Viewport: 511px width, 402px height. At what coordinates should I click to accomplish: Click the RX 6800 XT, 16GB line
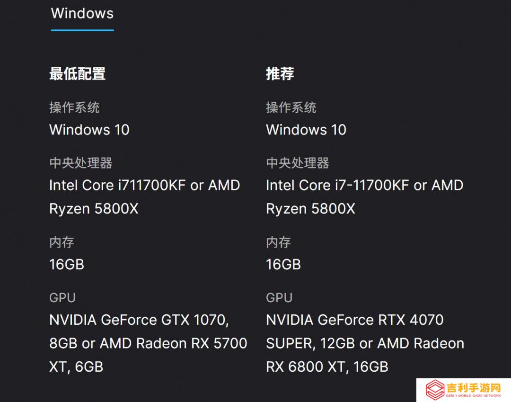327,367
